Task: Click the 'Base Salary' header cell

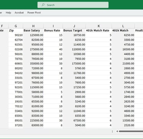Action: [33, 30]
